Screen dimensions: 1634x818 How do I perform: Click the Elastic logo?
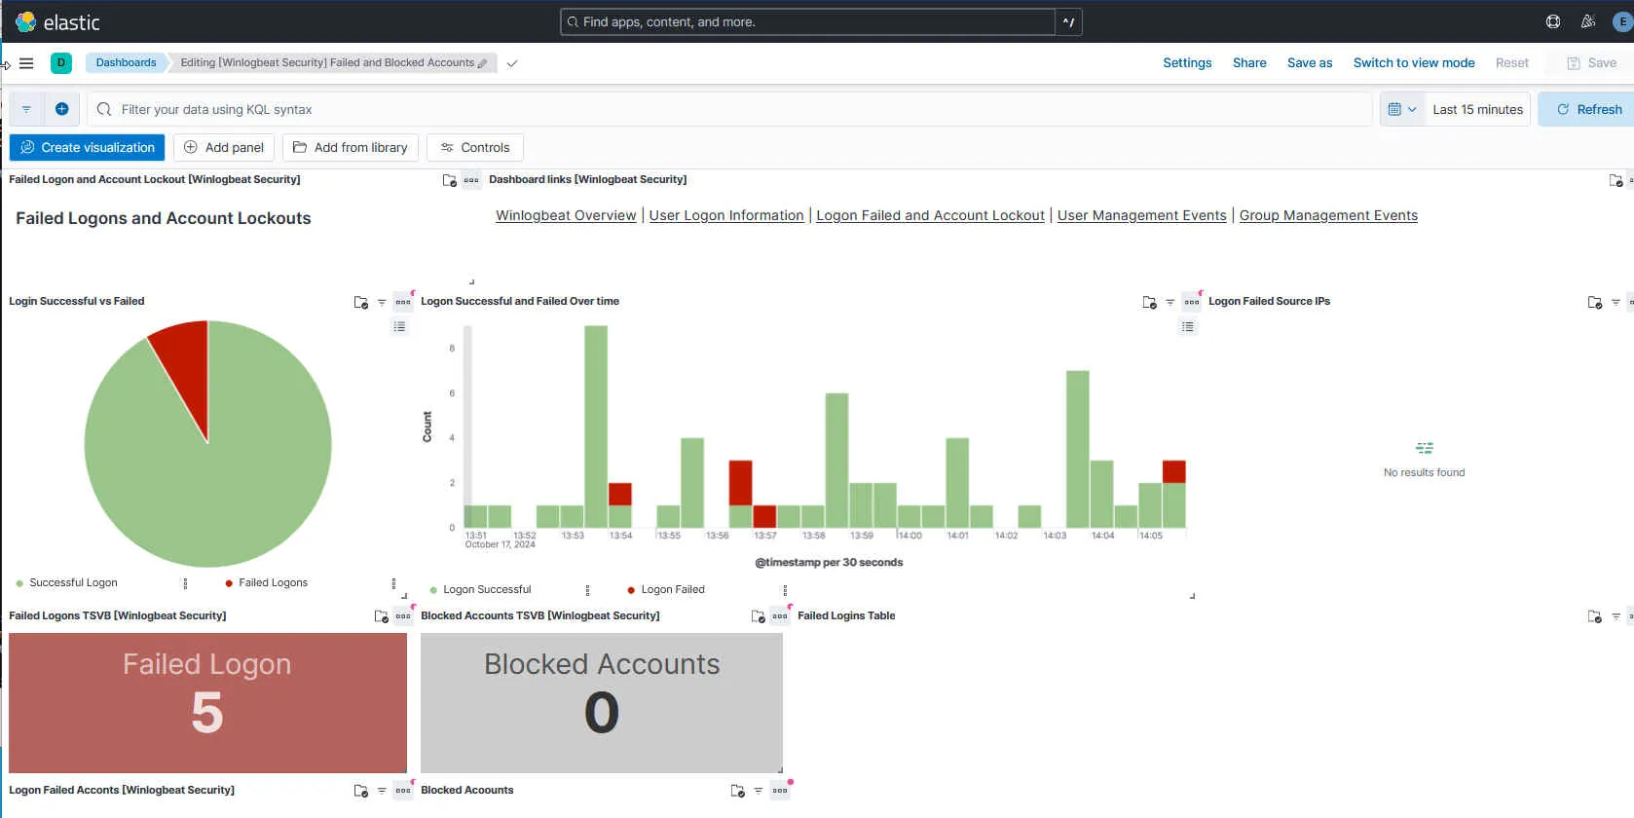point(57,21)
